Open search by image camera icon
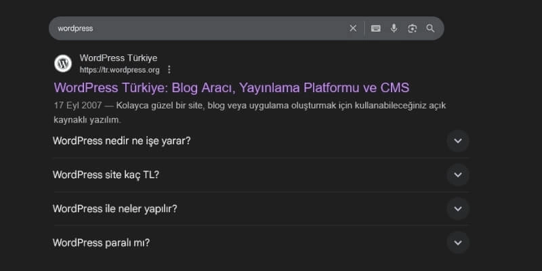 (412, 28)
